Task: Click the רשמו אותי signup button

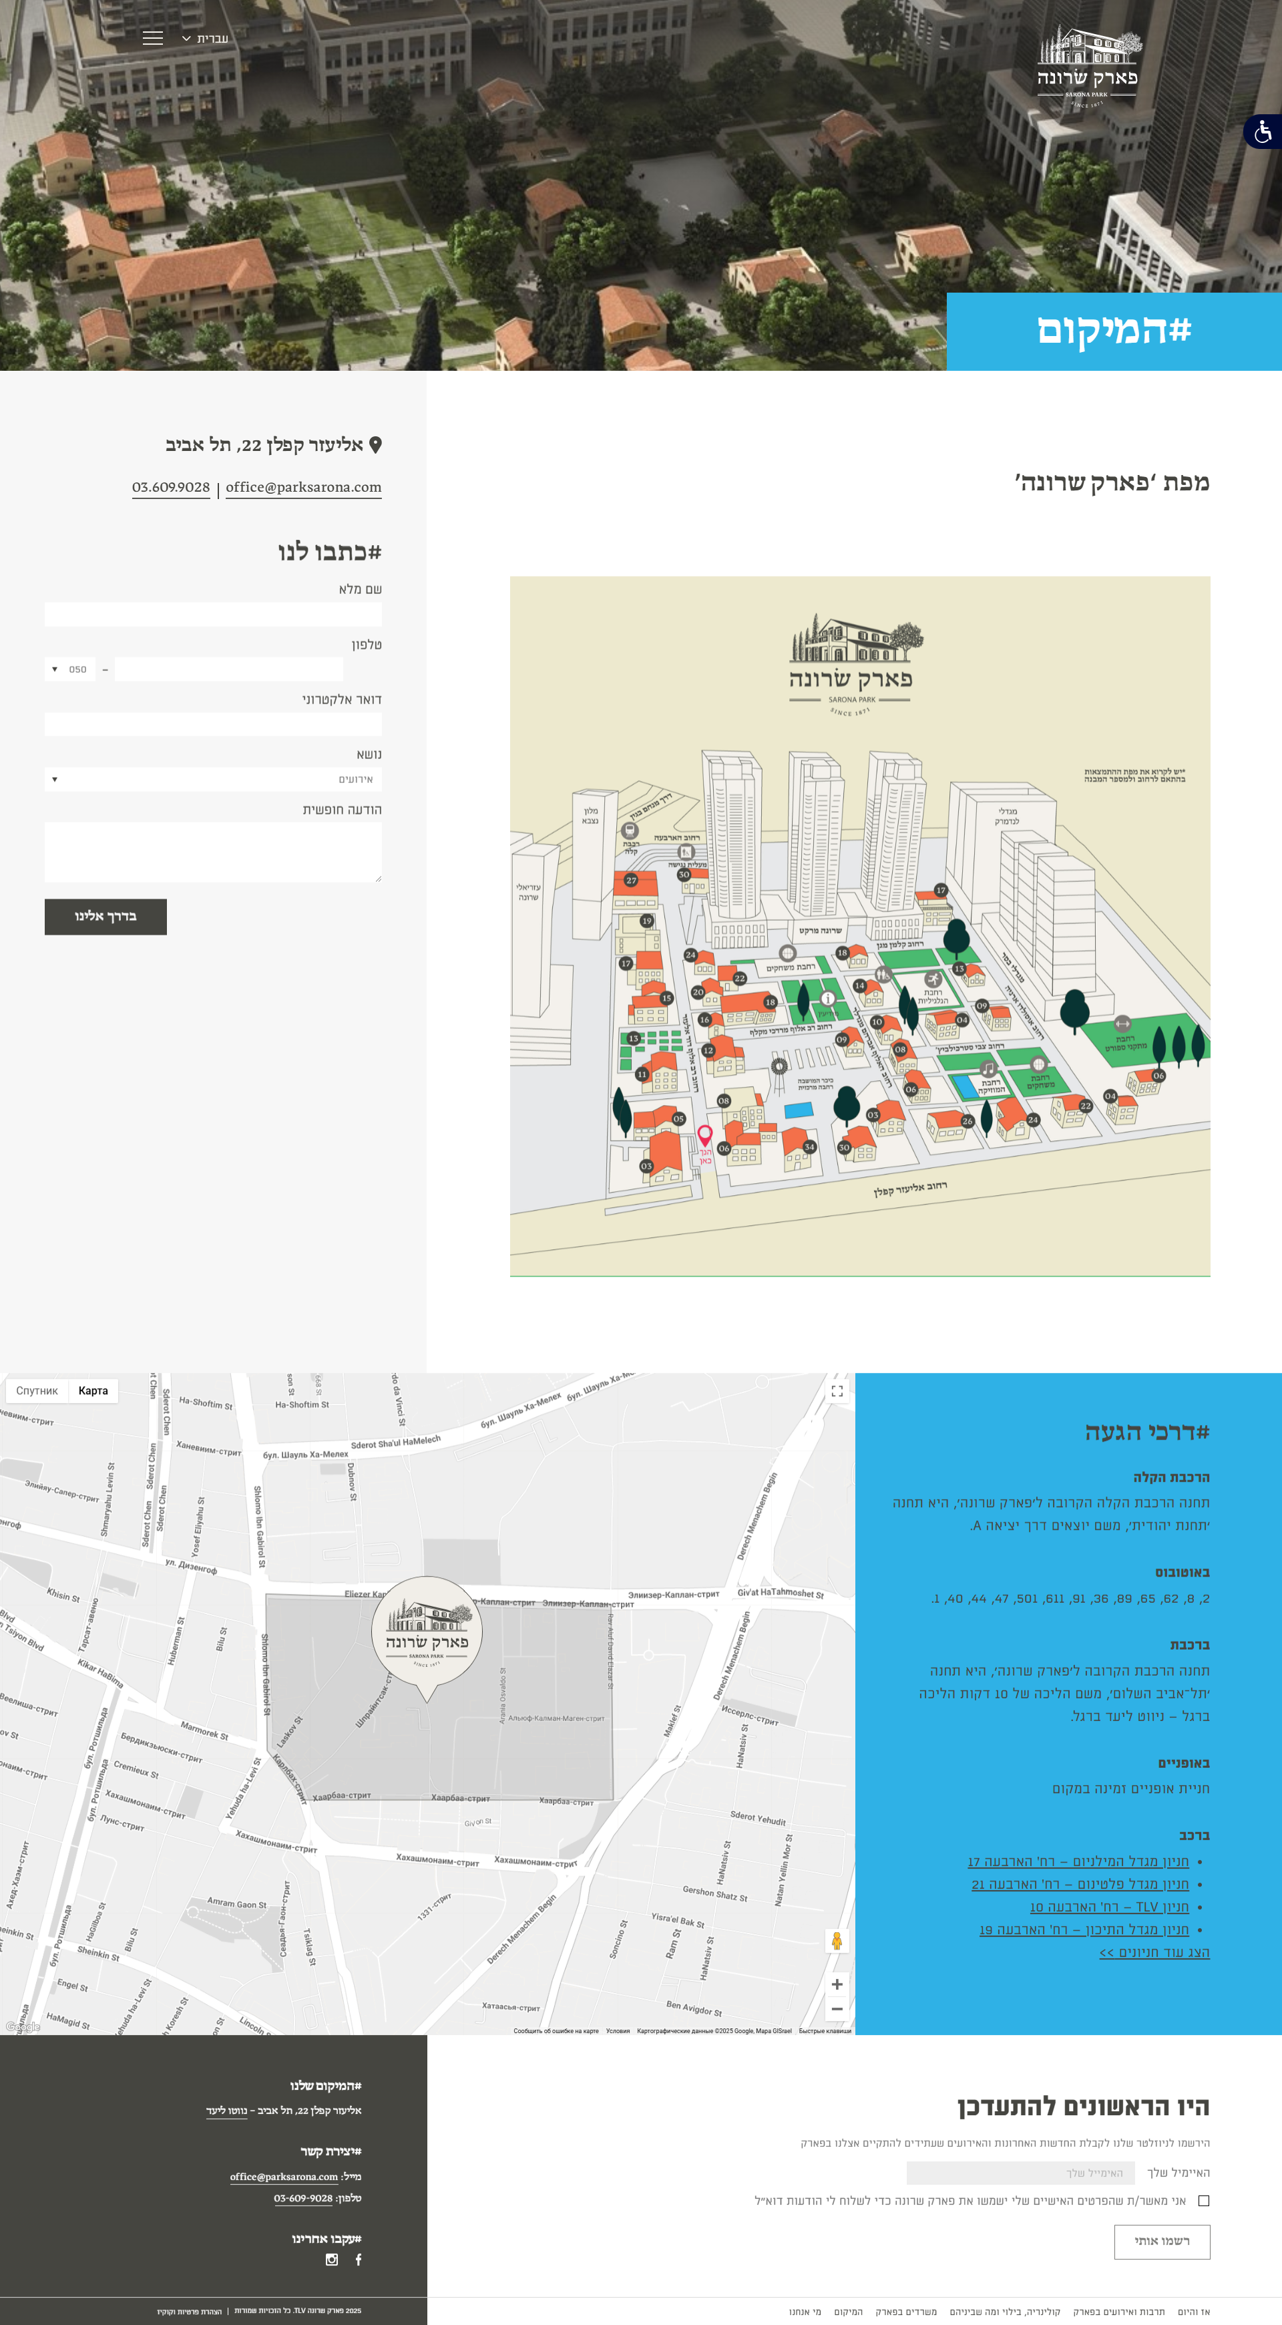Action: [1162, 2242]
